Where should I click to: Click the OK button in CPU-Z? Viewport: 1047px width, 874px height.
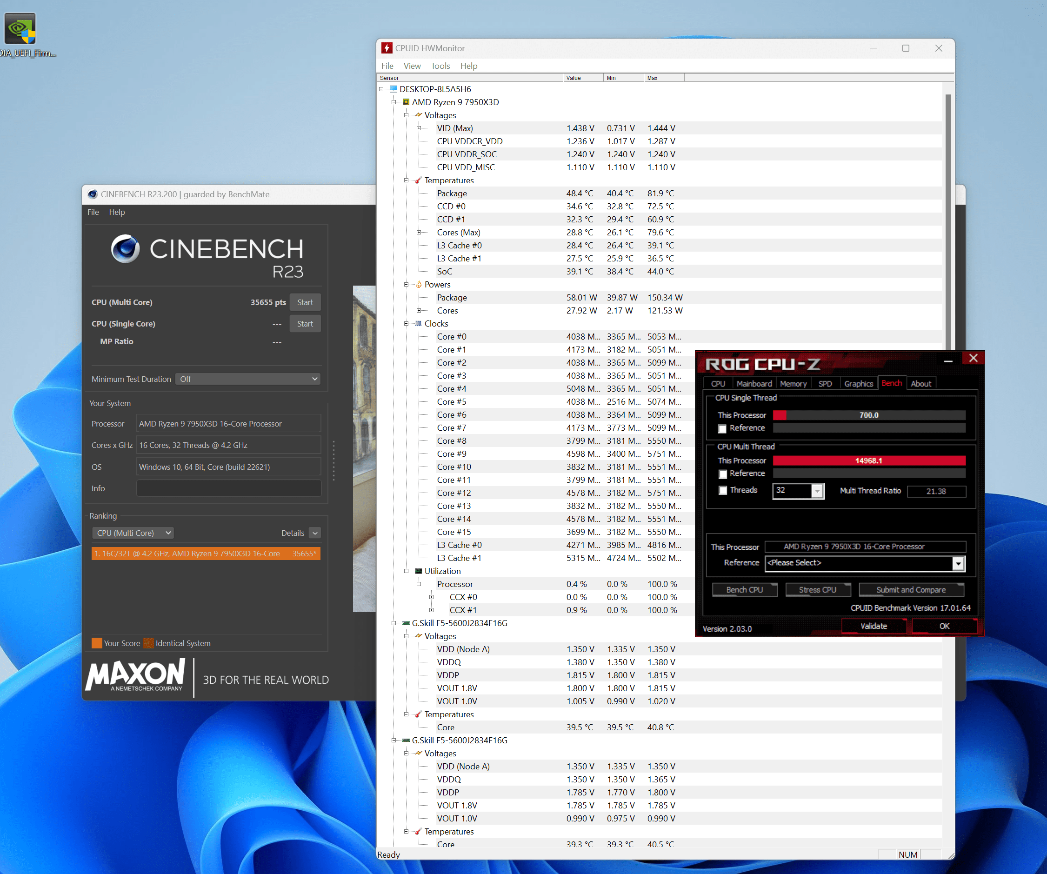(944, 626)
